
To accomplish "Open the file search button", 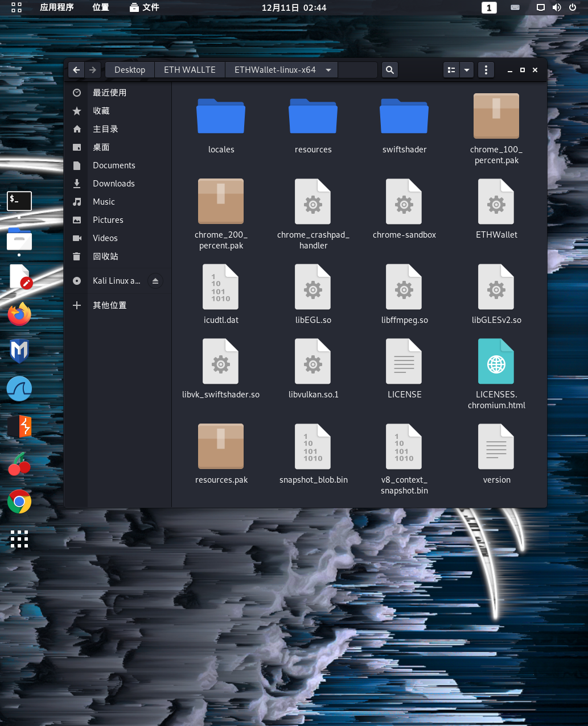I will point(389,70).
